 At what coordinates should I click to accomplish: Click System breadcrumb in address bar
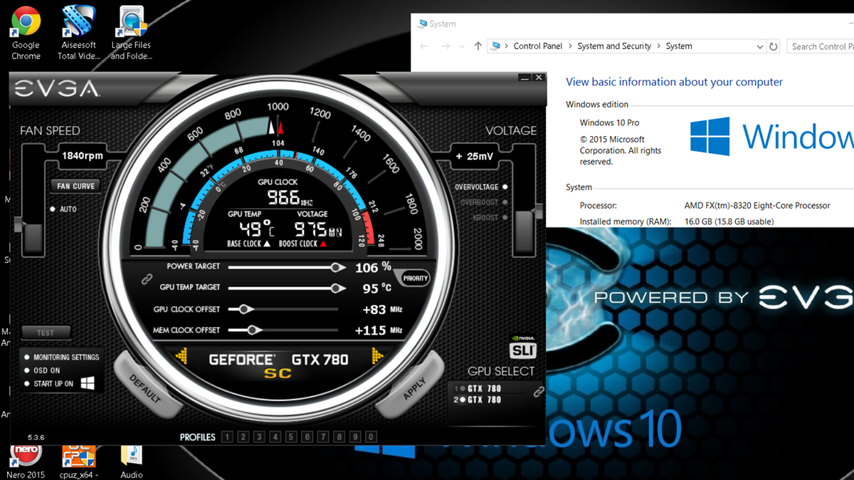coord(679,46)
